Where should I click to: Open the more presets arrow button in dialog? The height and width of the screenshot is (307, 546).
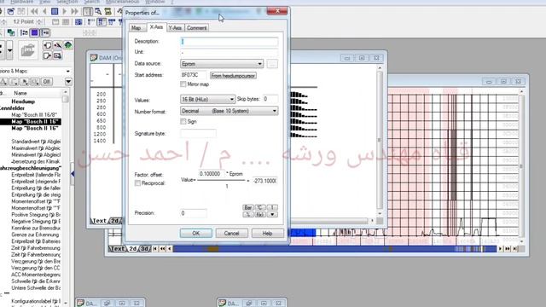[272, 214]
